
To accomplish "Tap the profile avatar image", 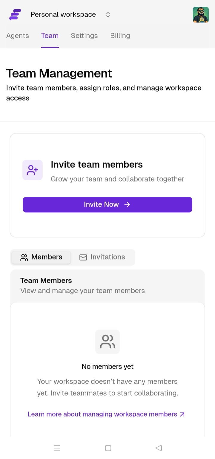I will 201,14.
